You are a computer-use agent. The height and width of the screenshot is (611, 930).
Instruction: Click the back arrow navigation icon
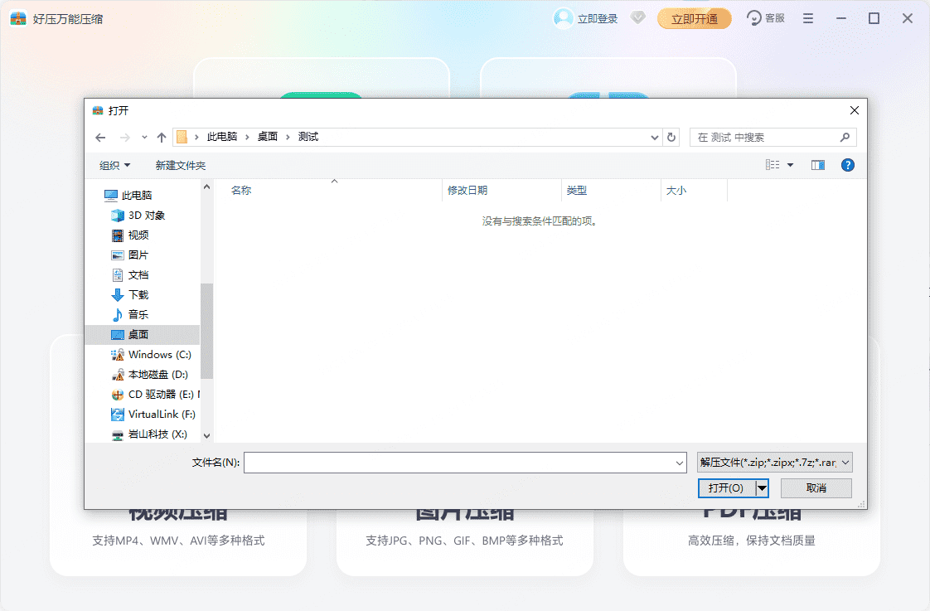(x=100, y=138)
